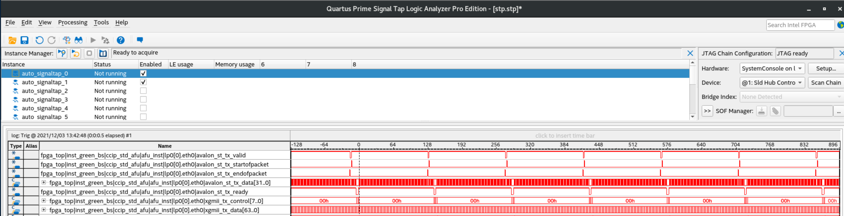Open a Signal Tap file with folder icon

pos(13,40)
